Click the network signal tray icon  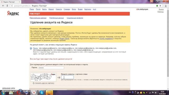pyautogui.click(x=150, y=93)
